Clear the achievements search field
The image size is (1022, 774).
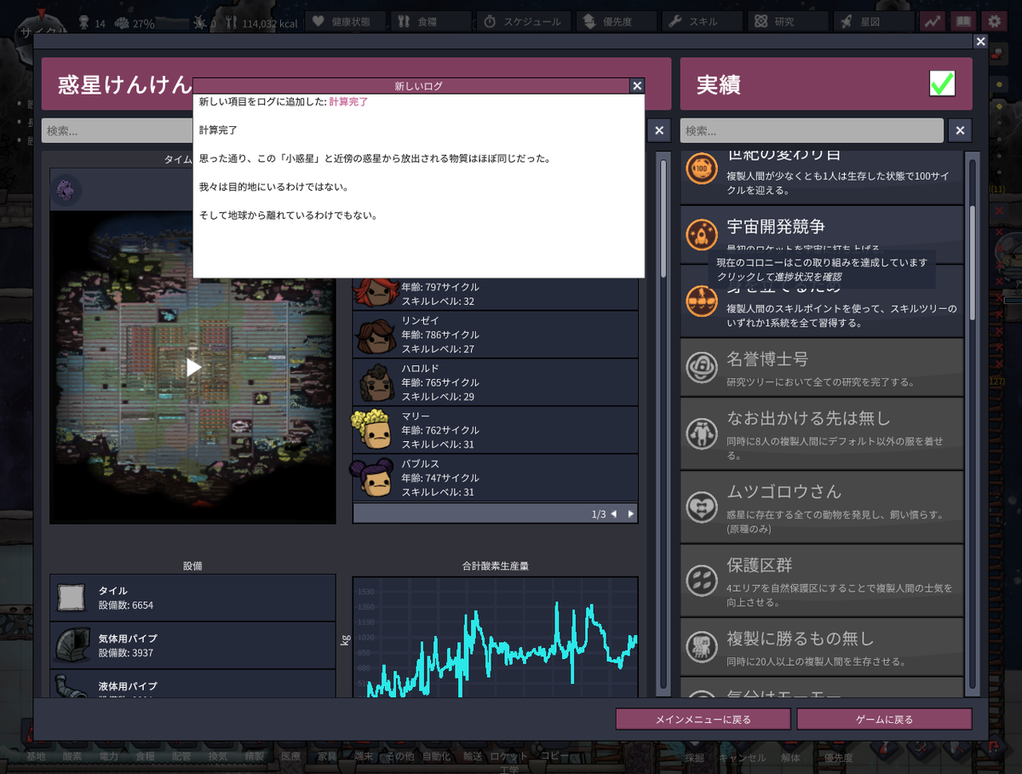(x=960, y=130)
